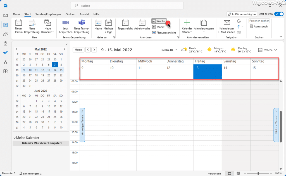Create a new appointment with Neuer Termin
286x176 pixels.
tap(18, 26)
